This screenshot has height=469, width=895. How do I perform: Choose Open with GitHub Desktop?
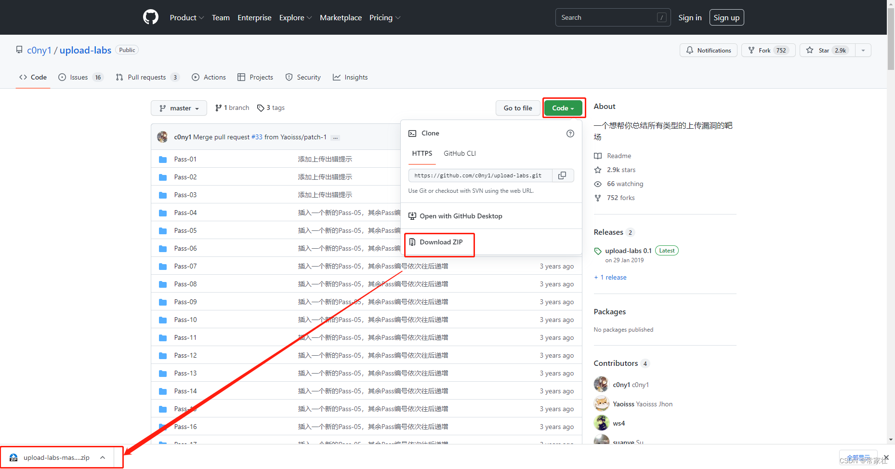point(455,216)
